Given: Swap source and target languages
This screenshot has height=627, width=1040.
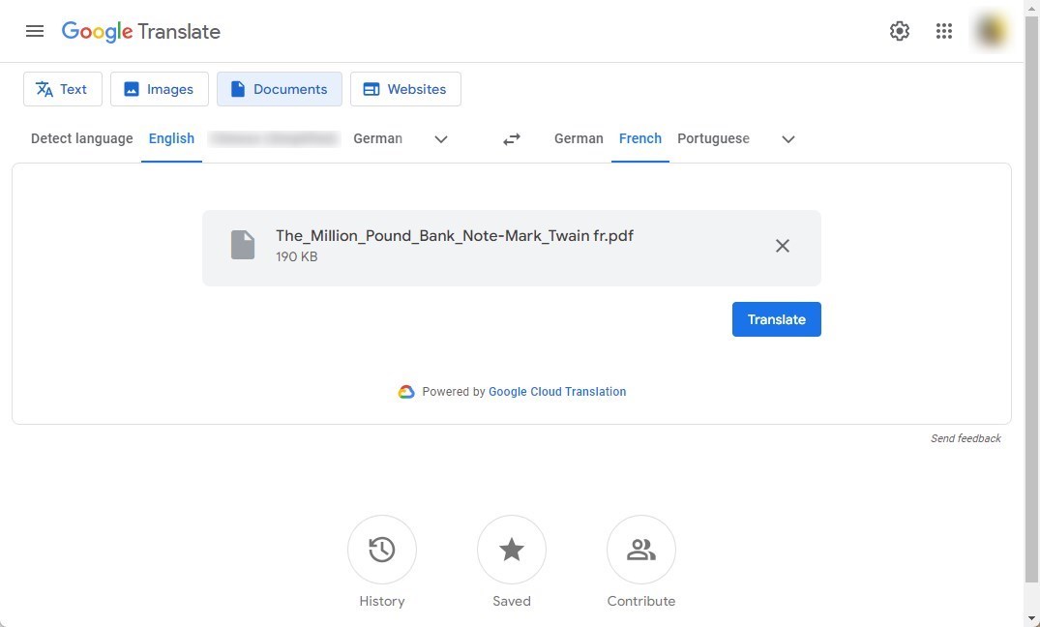Looking at the screenshot, I should point(511,138).
